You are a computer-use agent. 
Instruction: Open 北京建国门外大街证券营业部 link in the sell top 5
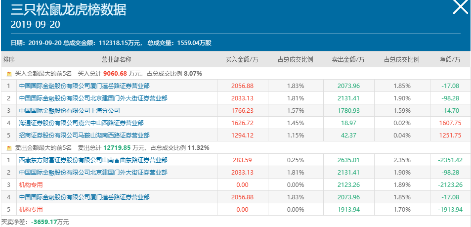coord(93,172)
